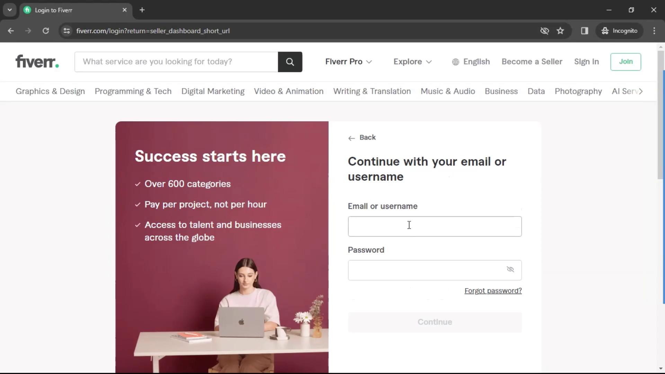Image resolution: width=665 pixels, height=374 pixels.
Task: Expand the Fiverr Pro dropdown
Action: (348, 62)
